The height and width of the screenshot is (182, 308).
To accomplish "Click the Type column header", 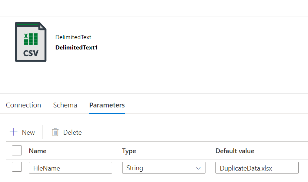I will pyautogui.click(x=129, y=151).
